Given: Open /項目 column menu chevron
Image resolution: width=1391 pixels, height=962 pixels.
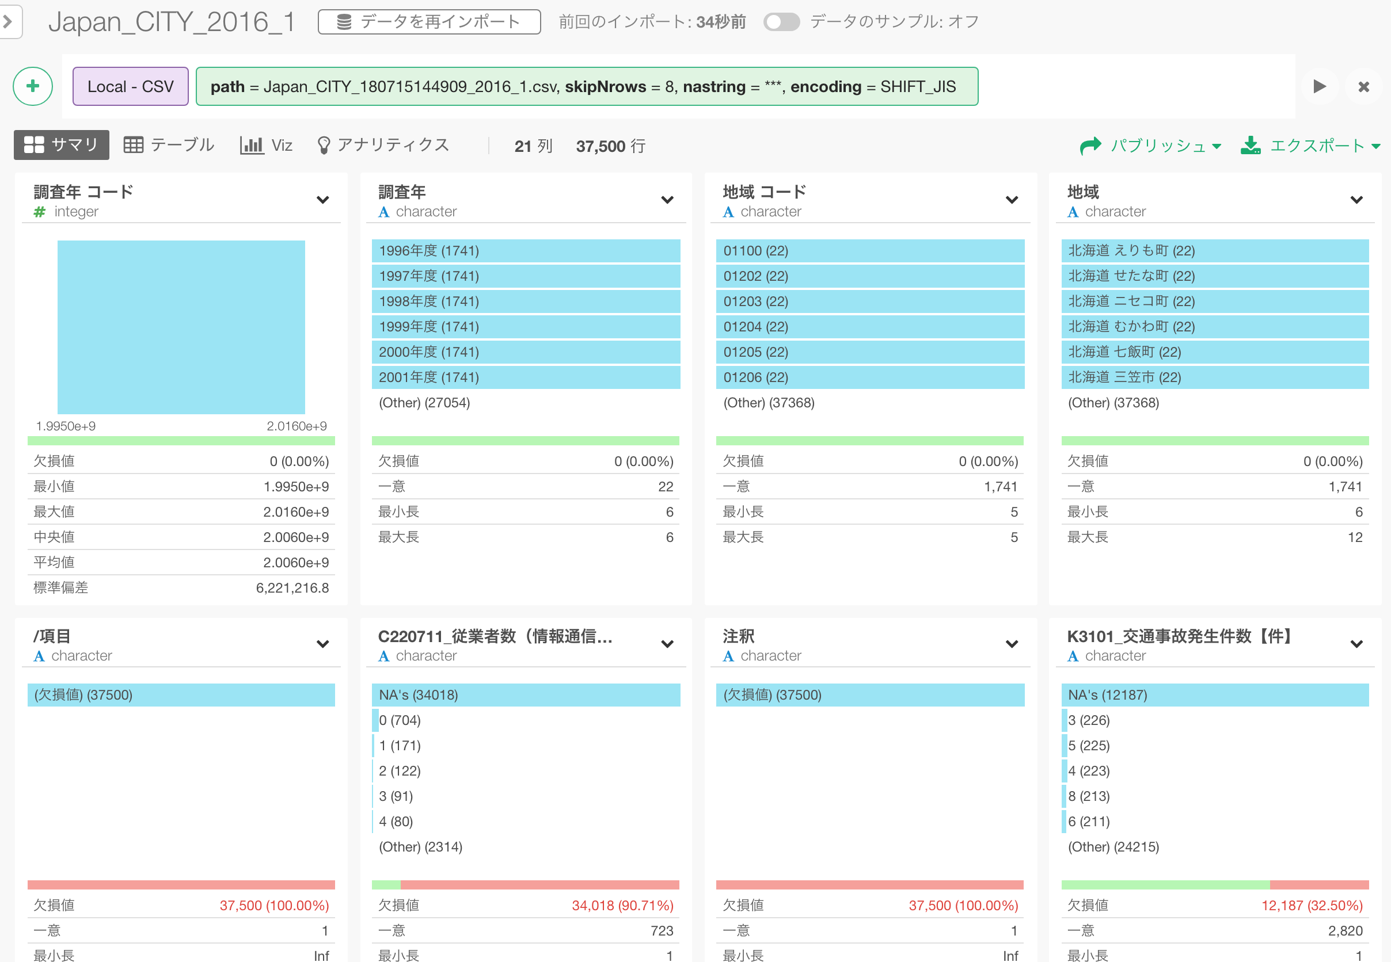Looking at the screenshot, I should click(x=323, y=644).
